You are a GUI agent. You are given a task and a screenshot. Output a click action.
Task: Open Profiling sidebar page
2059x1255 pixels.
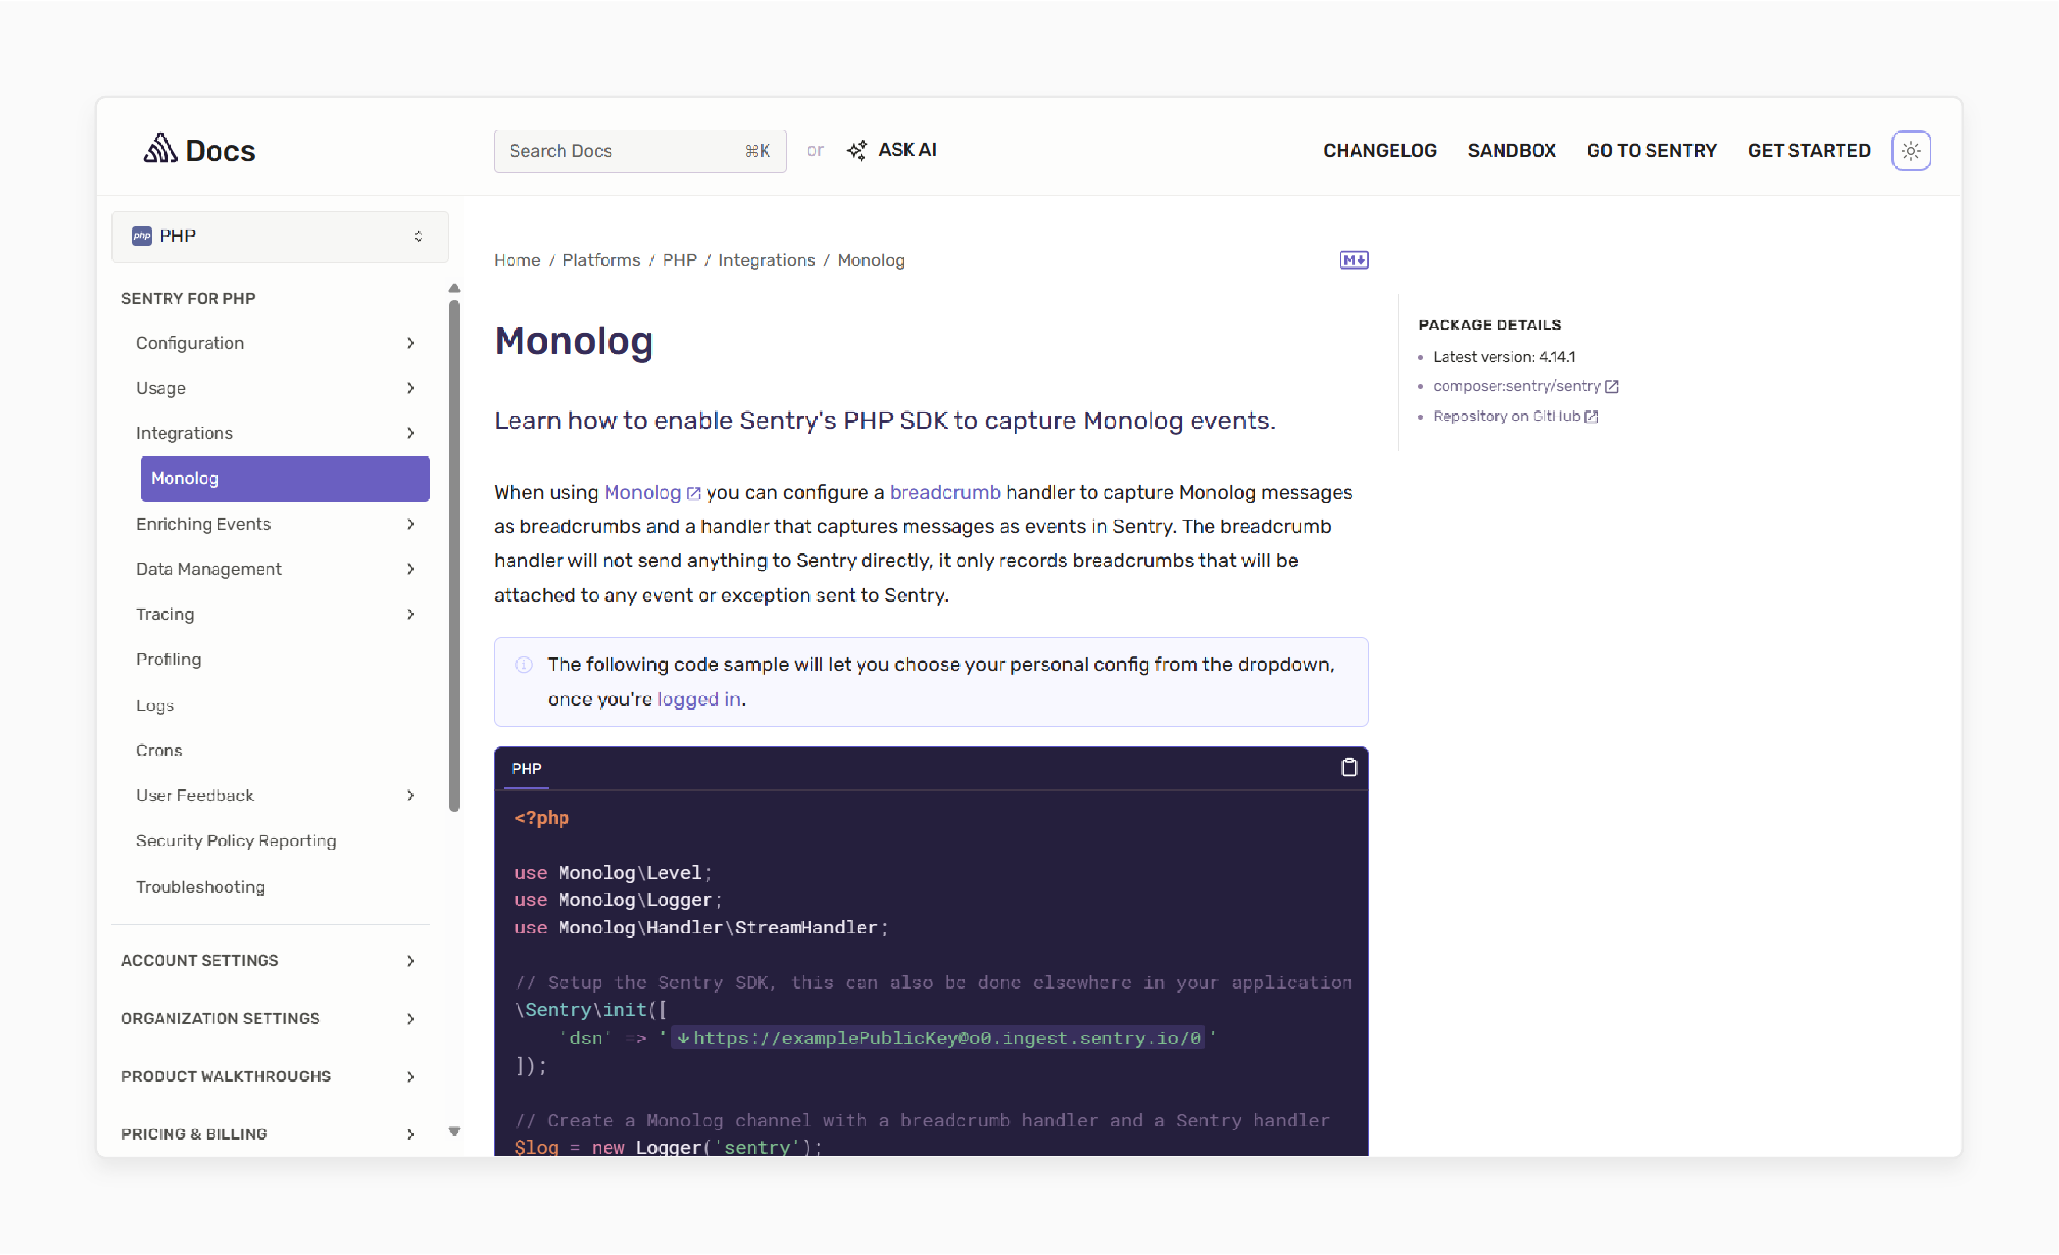click(x=169, y=660)
